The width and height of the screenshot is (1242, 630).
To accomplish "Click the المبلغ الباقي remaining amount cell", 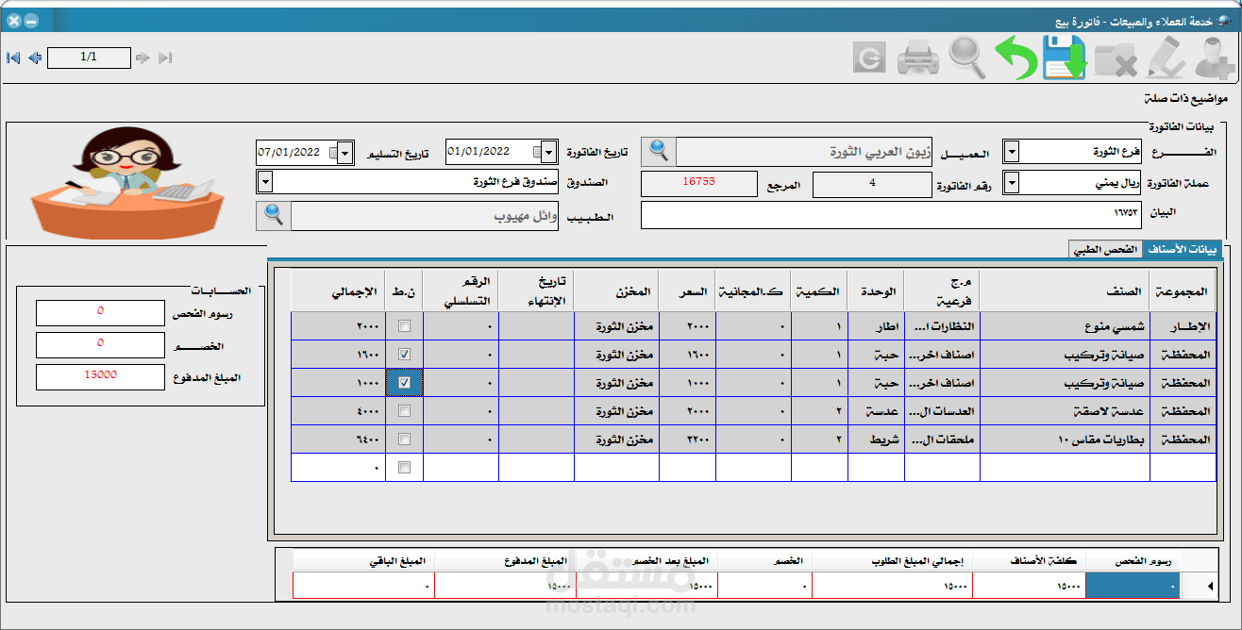I will tap(363, 586).
